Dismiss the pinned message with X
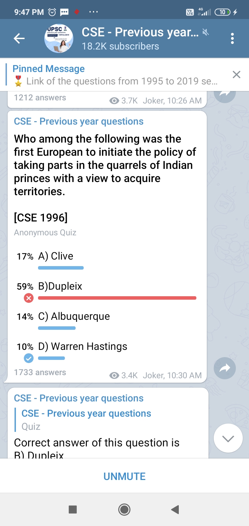Image resolution: width=249 pixels, height=526 pixels. click(x=236, y=74)
